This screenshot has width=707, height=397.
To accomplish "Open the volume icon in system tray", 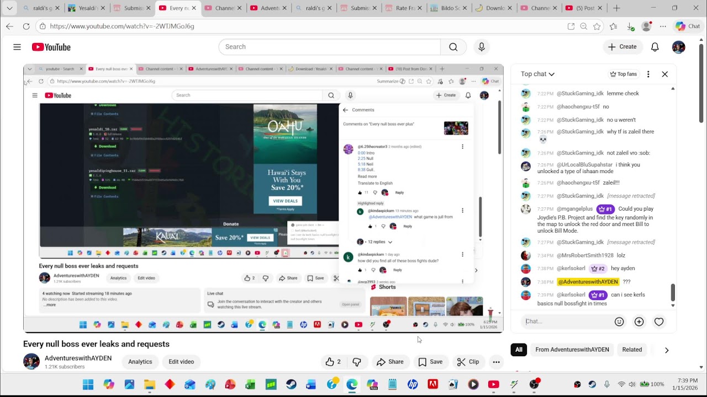I will tap(632, 384).
